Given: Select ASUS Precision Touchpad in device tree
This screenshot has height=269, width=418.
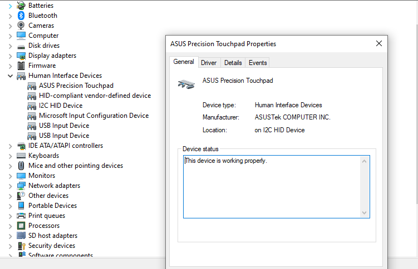Looking at the screenshot, I should (76, 86).
